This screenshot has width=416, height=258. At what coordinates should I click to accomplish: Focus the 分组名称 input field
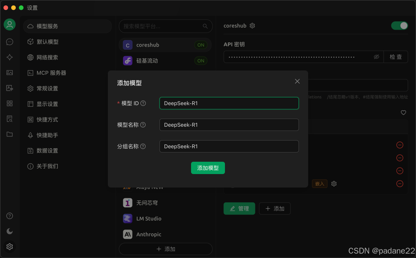pyautogui.click(x=229, y=146)
